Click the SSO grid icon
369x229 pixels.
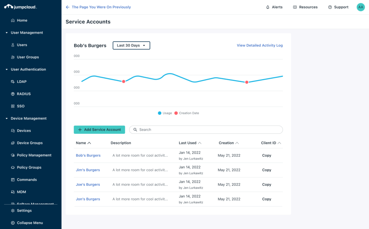click(x=13, y=106)
